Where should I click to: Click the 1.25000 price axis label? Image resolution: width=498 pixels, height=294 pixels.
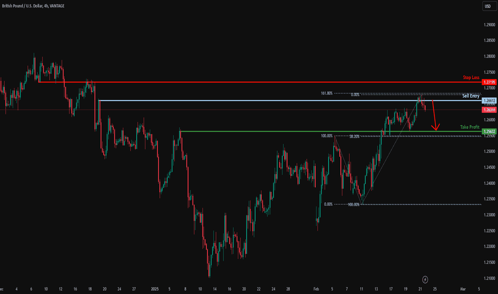click(489, 152)
